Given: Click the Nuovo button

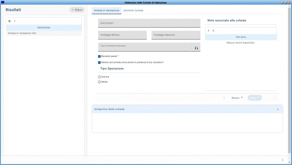Looking at the screenshot, I should coord(237,98).
